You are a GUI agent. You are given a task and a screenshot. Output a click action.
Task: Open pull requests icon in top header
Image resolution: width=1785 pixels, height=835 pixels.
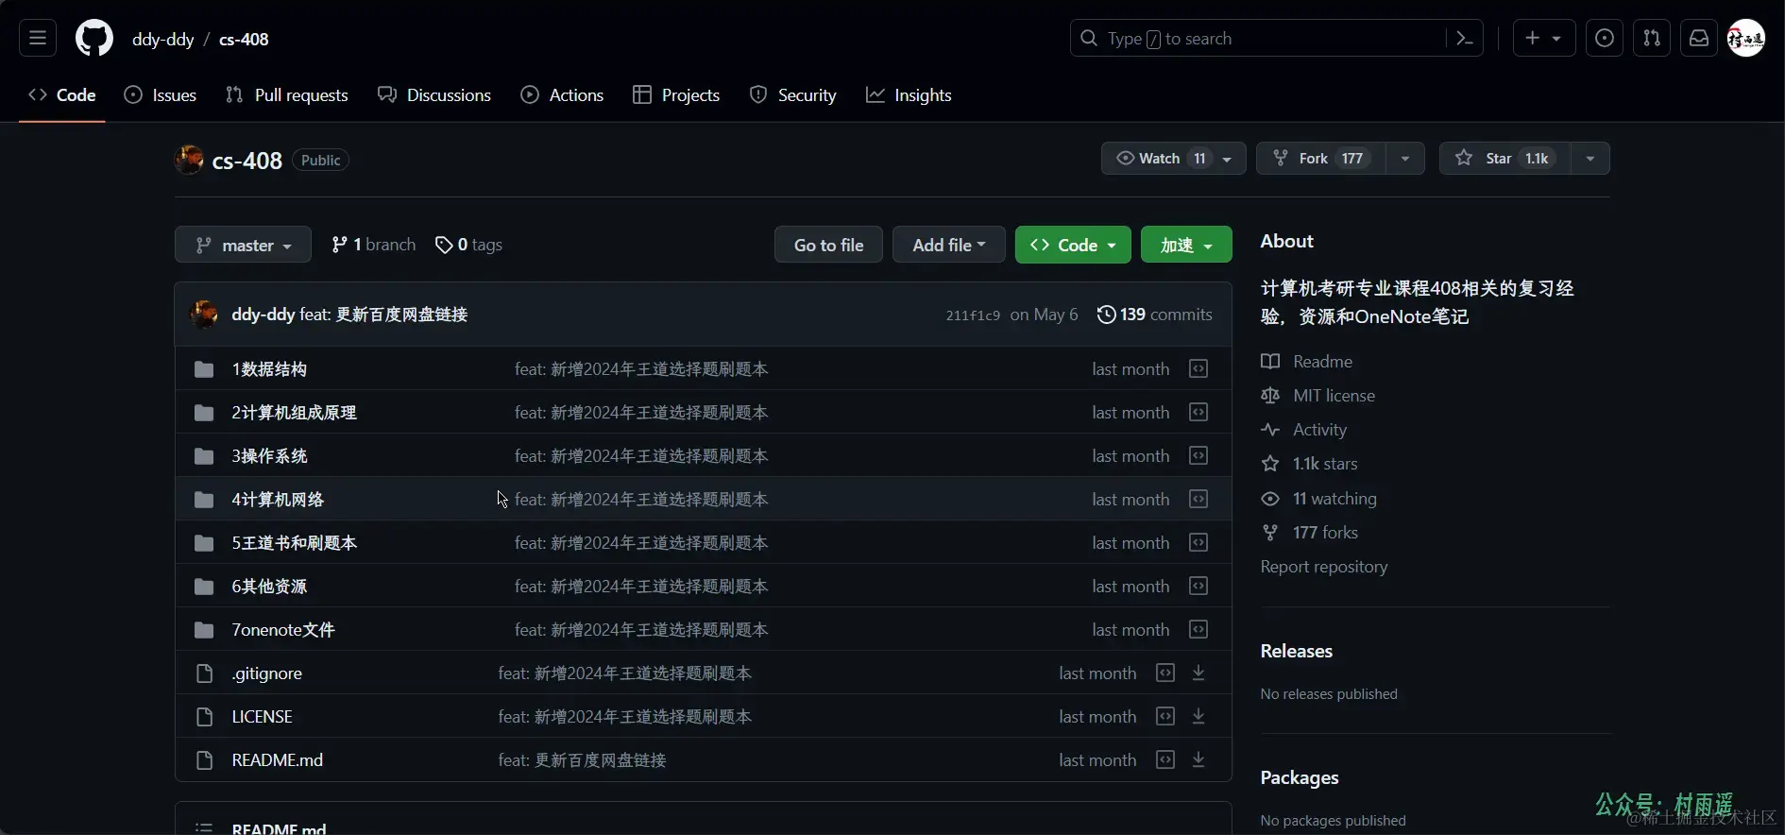pos(1652,39)
